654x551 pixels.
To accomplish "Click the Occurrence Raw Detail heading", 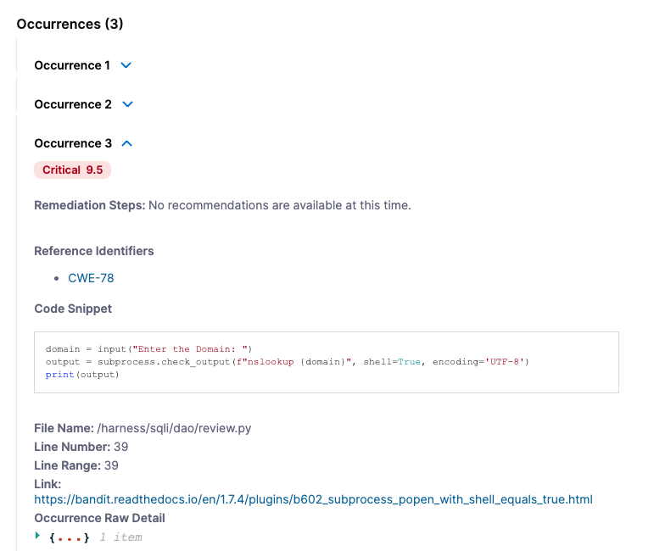I will tap(99, 518).
